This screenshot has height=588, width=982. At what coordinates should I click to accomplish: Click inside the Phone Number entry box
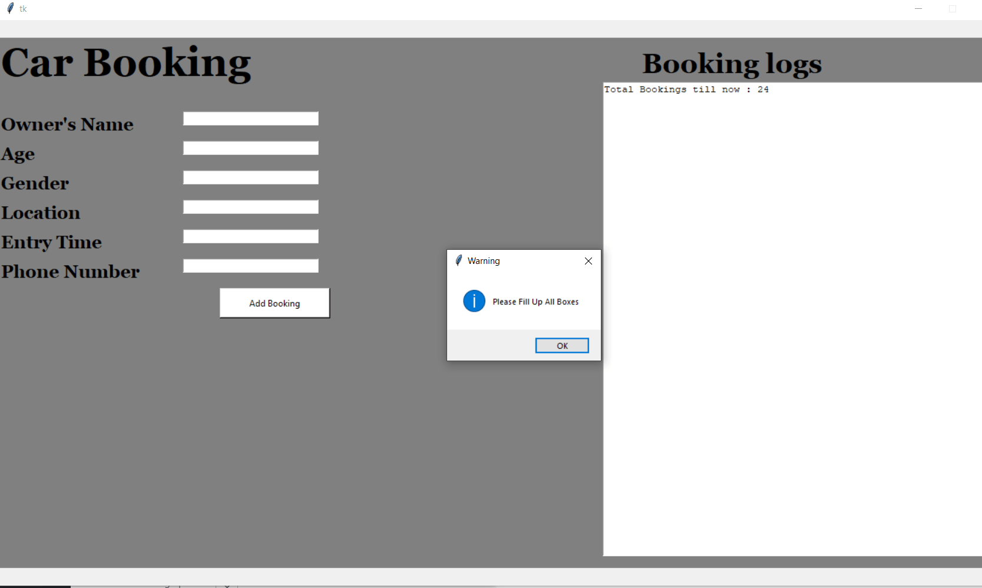coord(250,266)
